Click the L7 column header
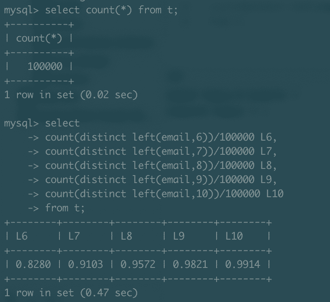Screen dimensions: 330x302 click(x=74, y=236)
